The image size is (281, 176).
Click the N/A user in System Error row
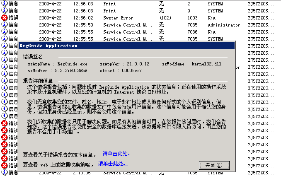211,18
